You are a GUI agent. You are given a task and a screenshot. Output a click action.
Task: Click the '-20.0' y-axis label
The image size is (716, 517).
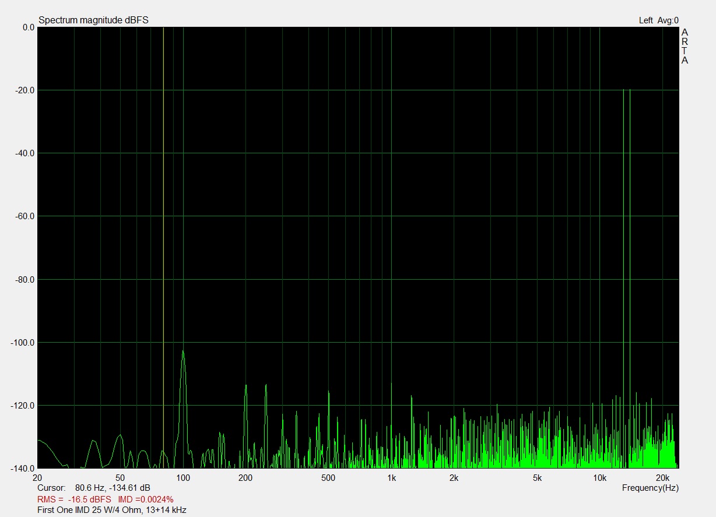click(x=24, y=90)
